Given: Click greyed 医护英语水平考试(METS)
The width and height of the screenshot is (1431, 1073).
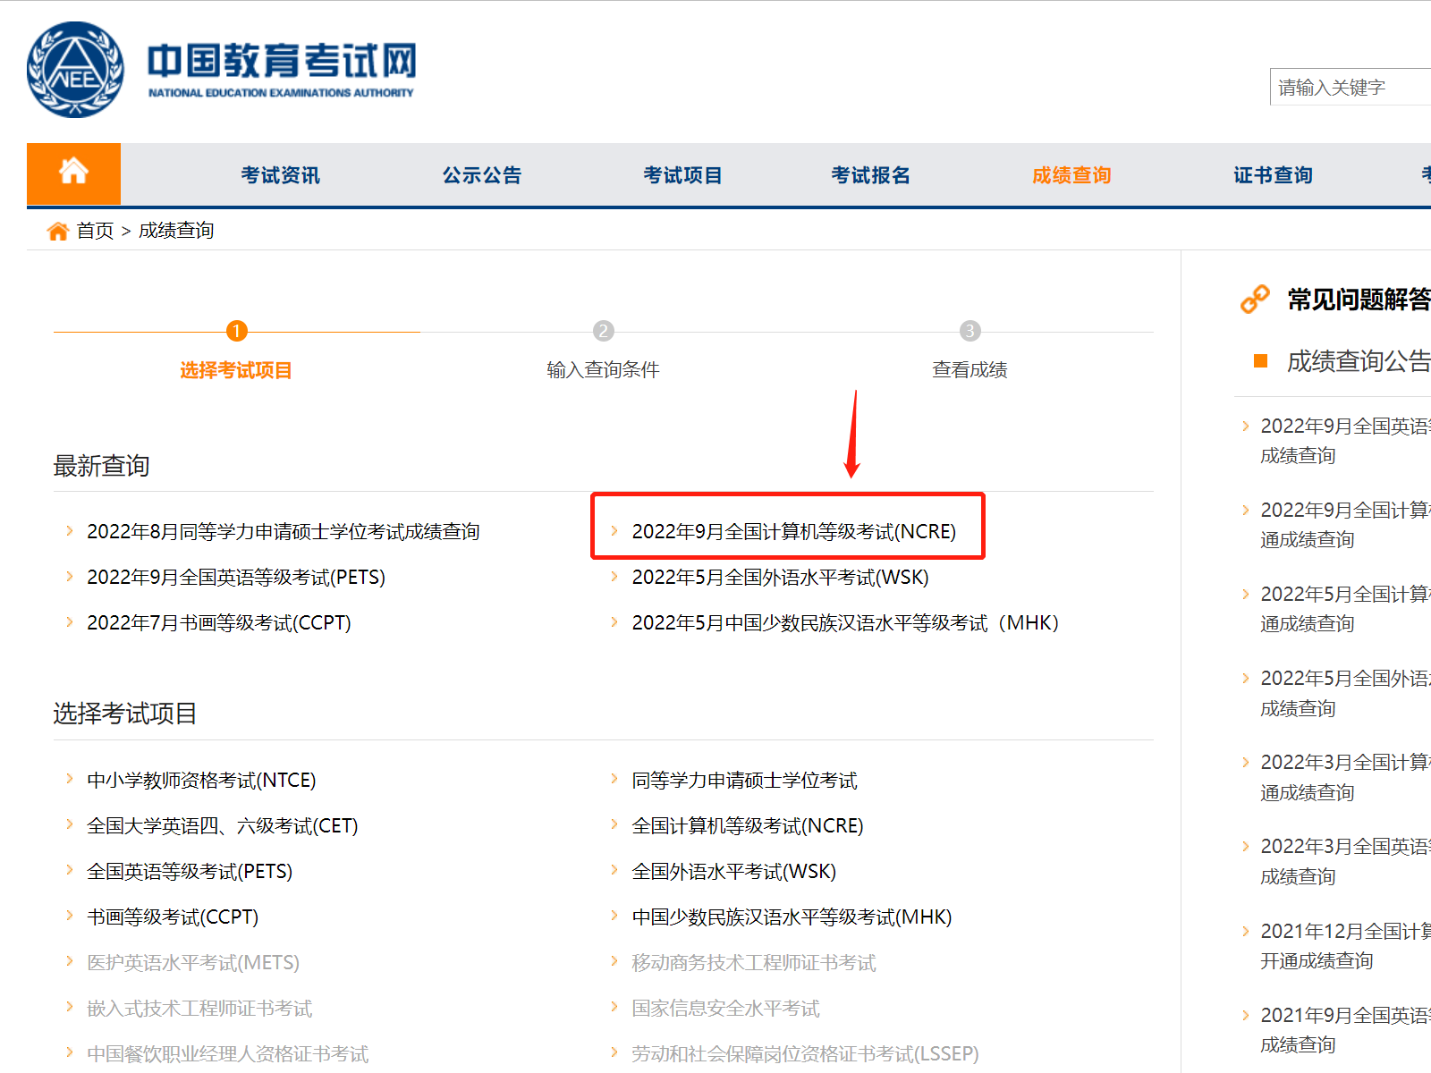Looking at the screenshot, I should (193, 963).
